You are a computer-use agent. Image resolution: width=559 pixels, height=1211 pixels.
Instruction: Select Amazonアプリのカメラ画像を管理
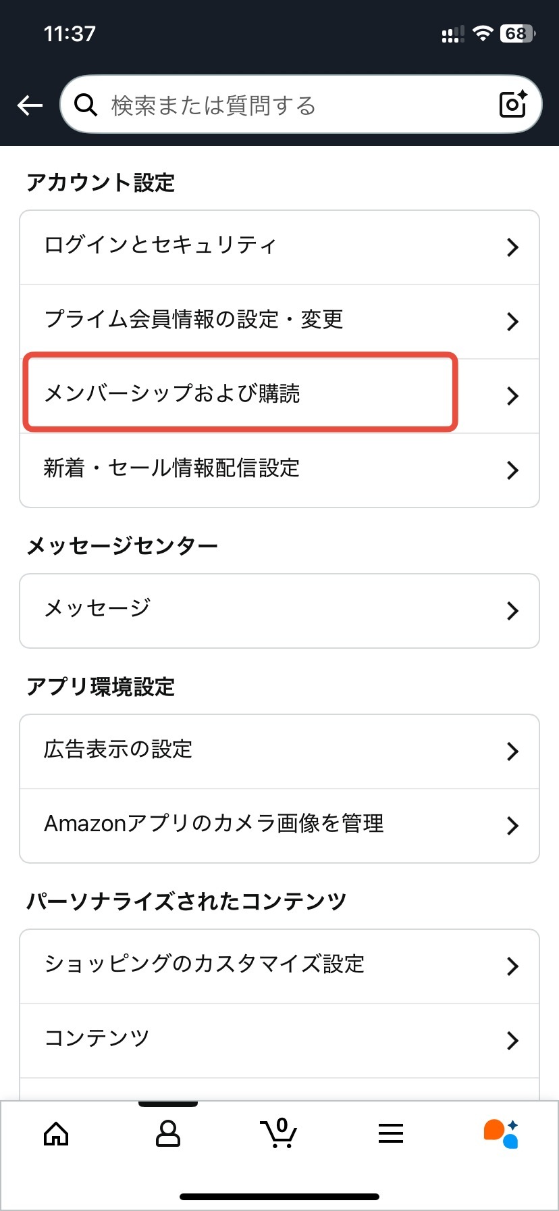click(214, 824)
